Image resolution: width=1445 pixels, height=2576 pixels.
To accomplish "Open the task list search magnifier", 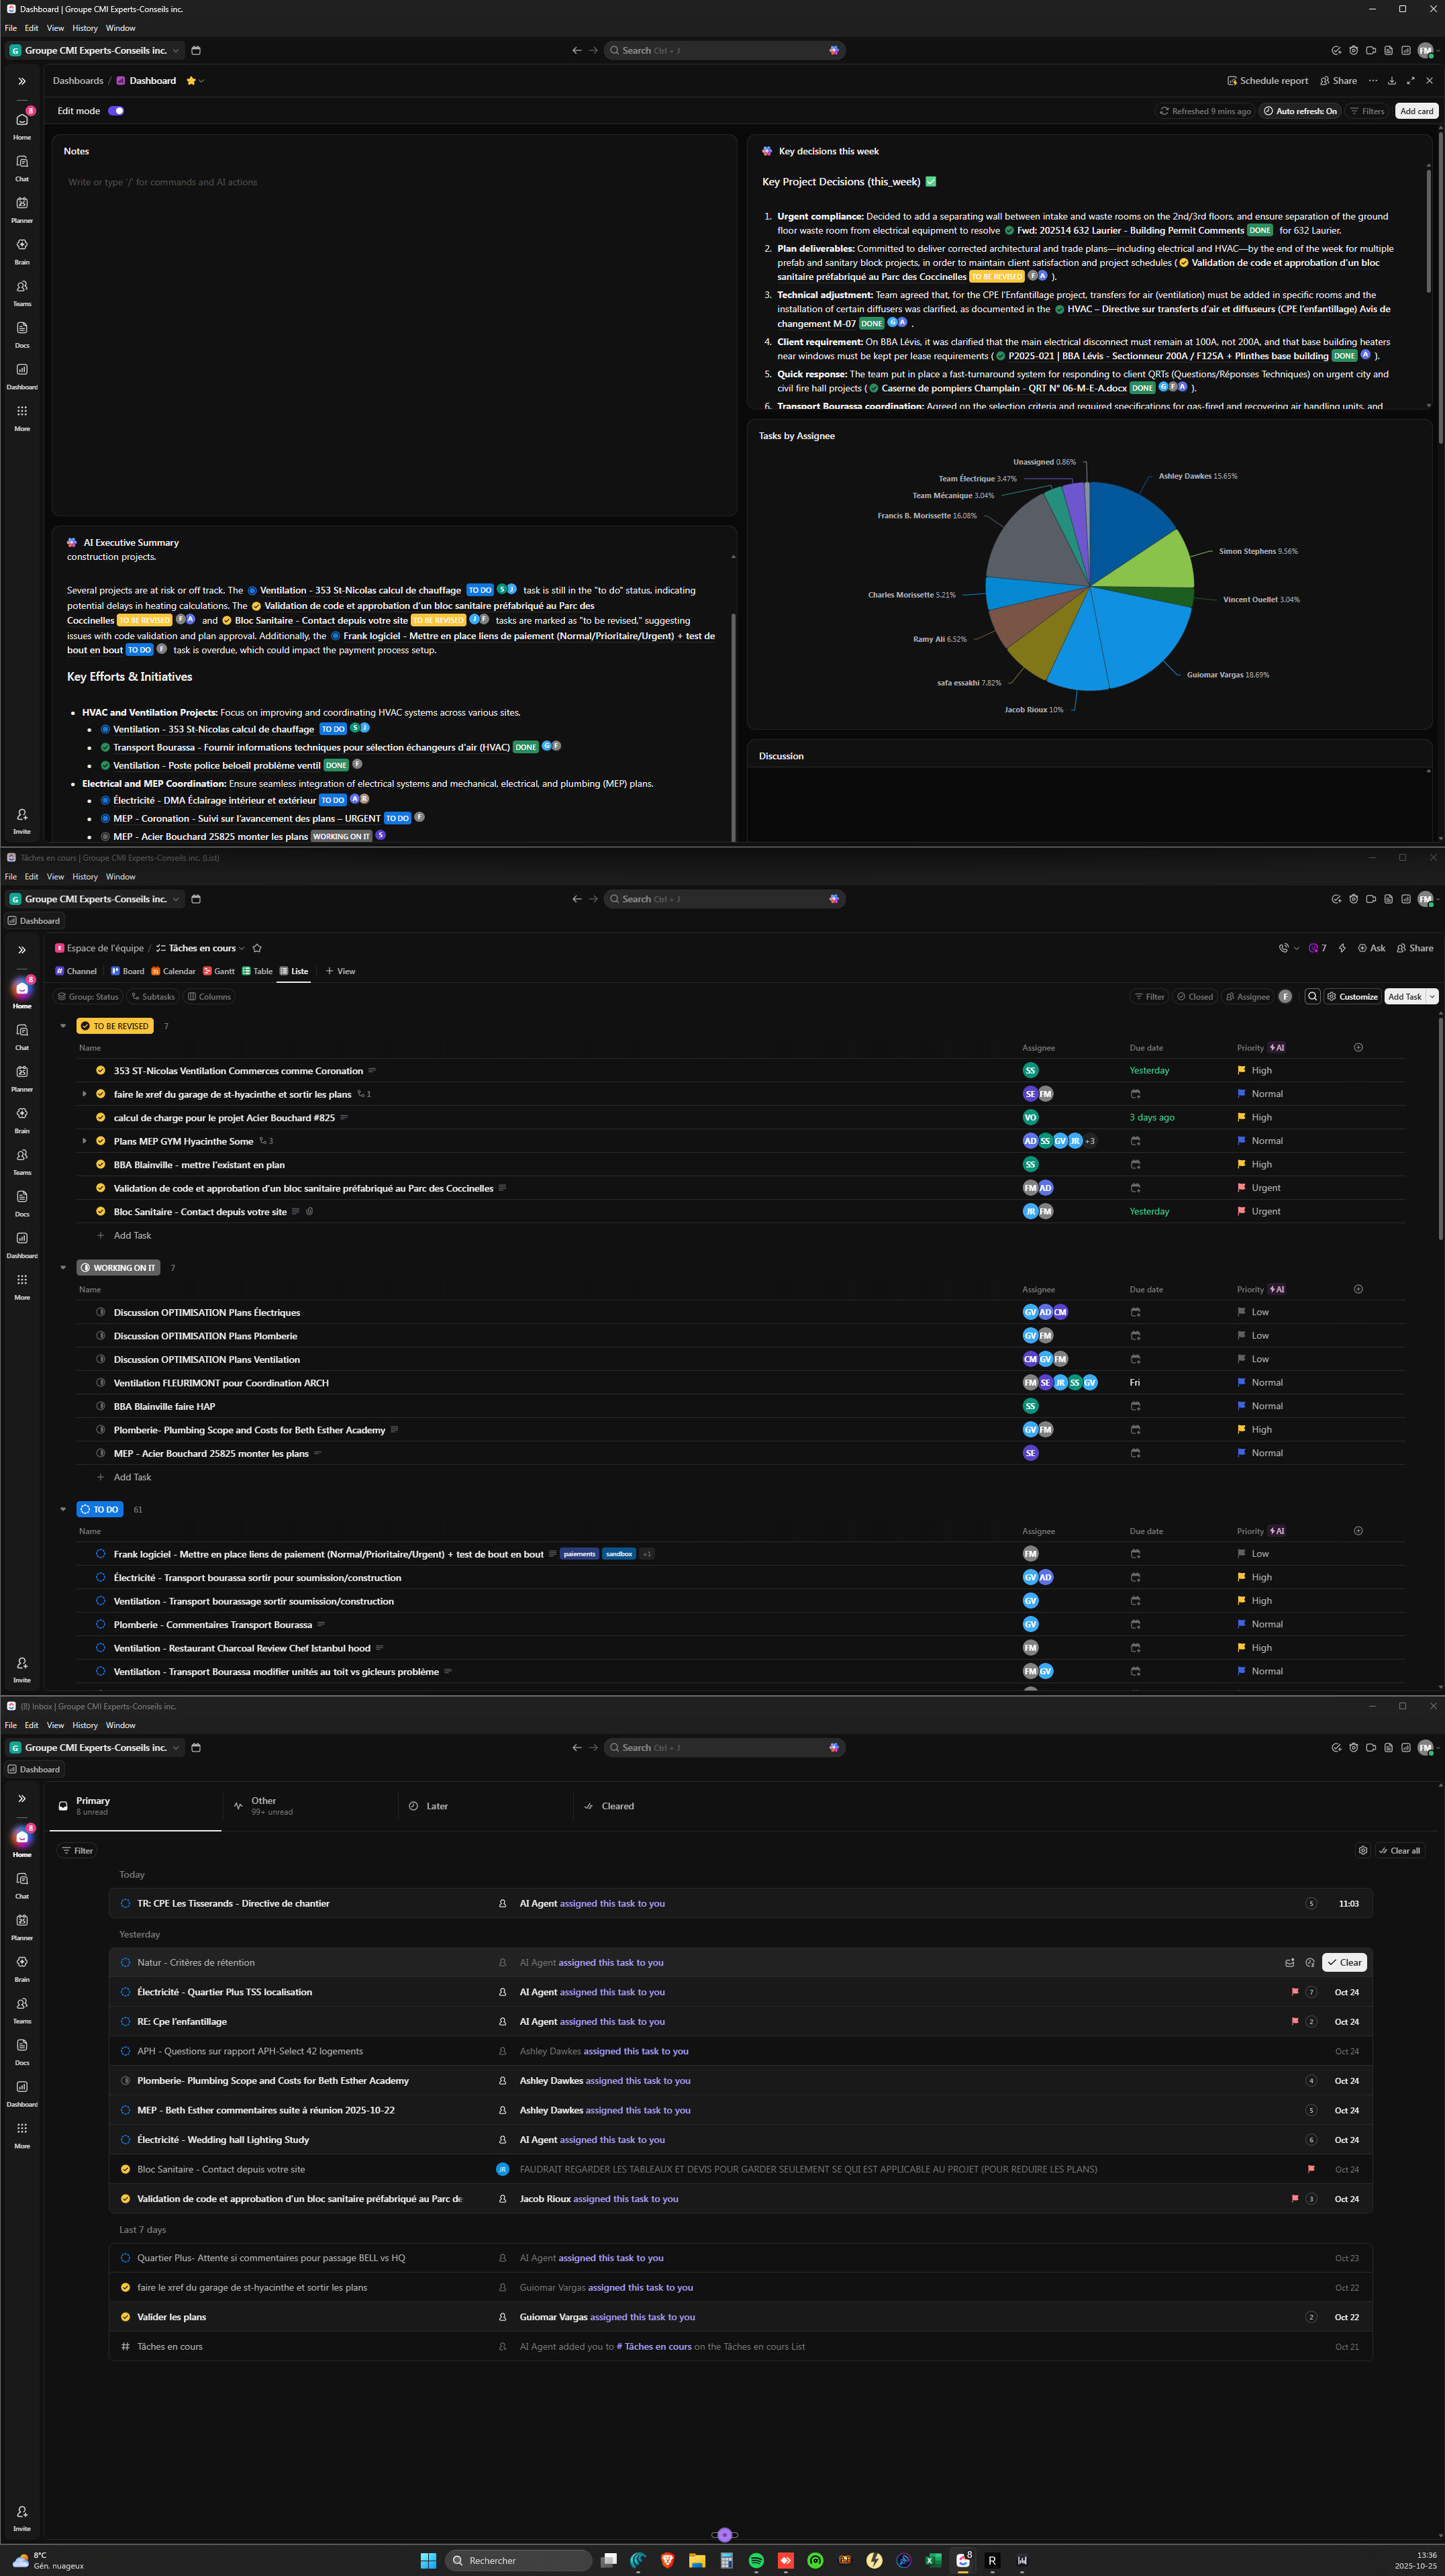I will pos(1313,997).
